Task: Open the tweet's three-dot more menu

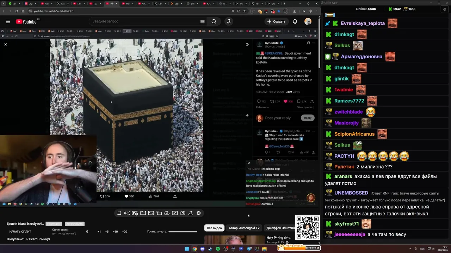Action: pyautogui.click(x=313, y=43)
